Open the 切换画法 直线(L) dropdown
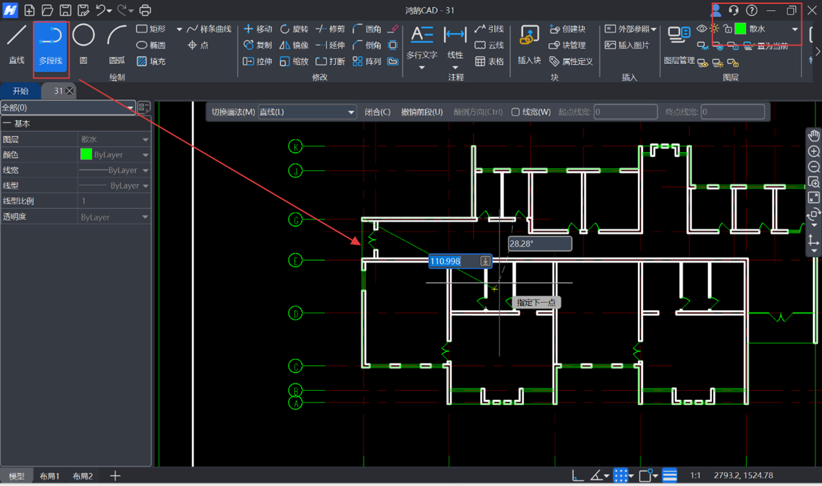The width and height of the screenshot is (822, 486). tap(306, 112)
